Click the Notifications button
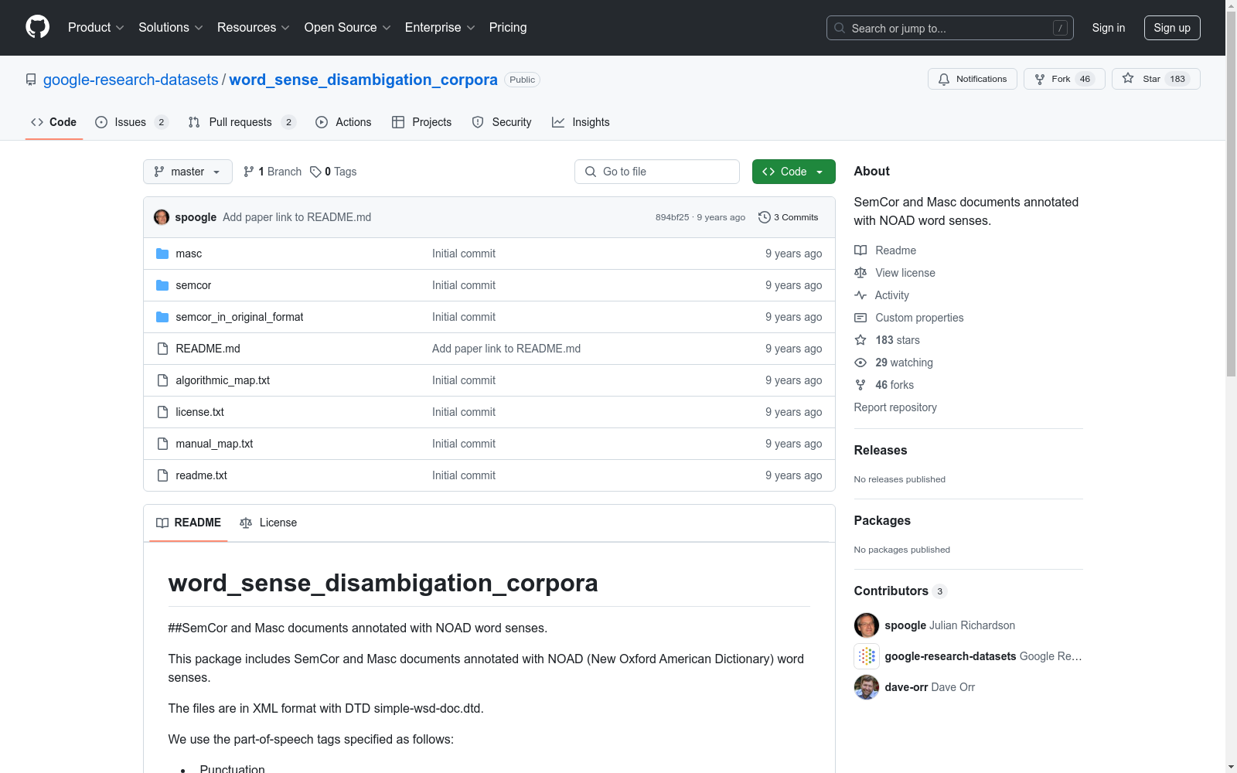This screenshot has width=1237, height=773. 973,79
